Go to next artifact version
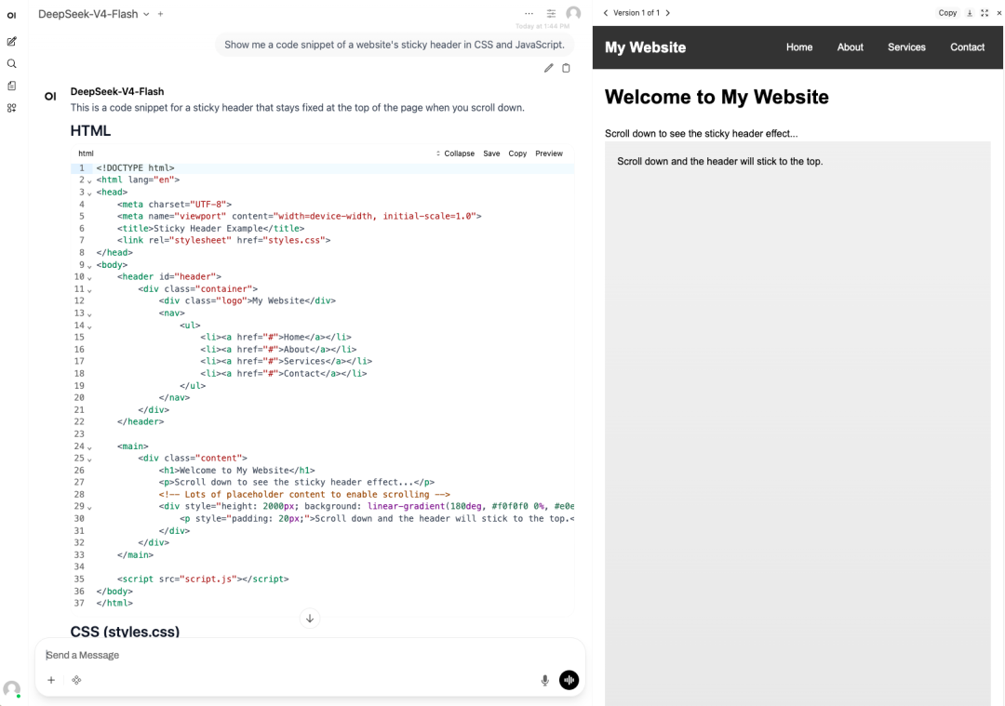Image resolution: width=1005 pixels, height=706 pixels. (668, 13)
